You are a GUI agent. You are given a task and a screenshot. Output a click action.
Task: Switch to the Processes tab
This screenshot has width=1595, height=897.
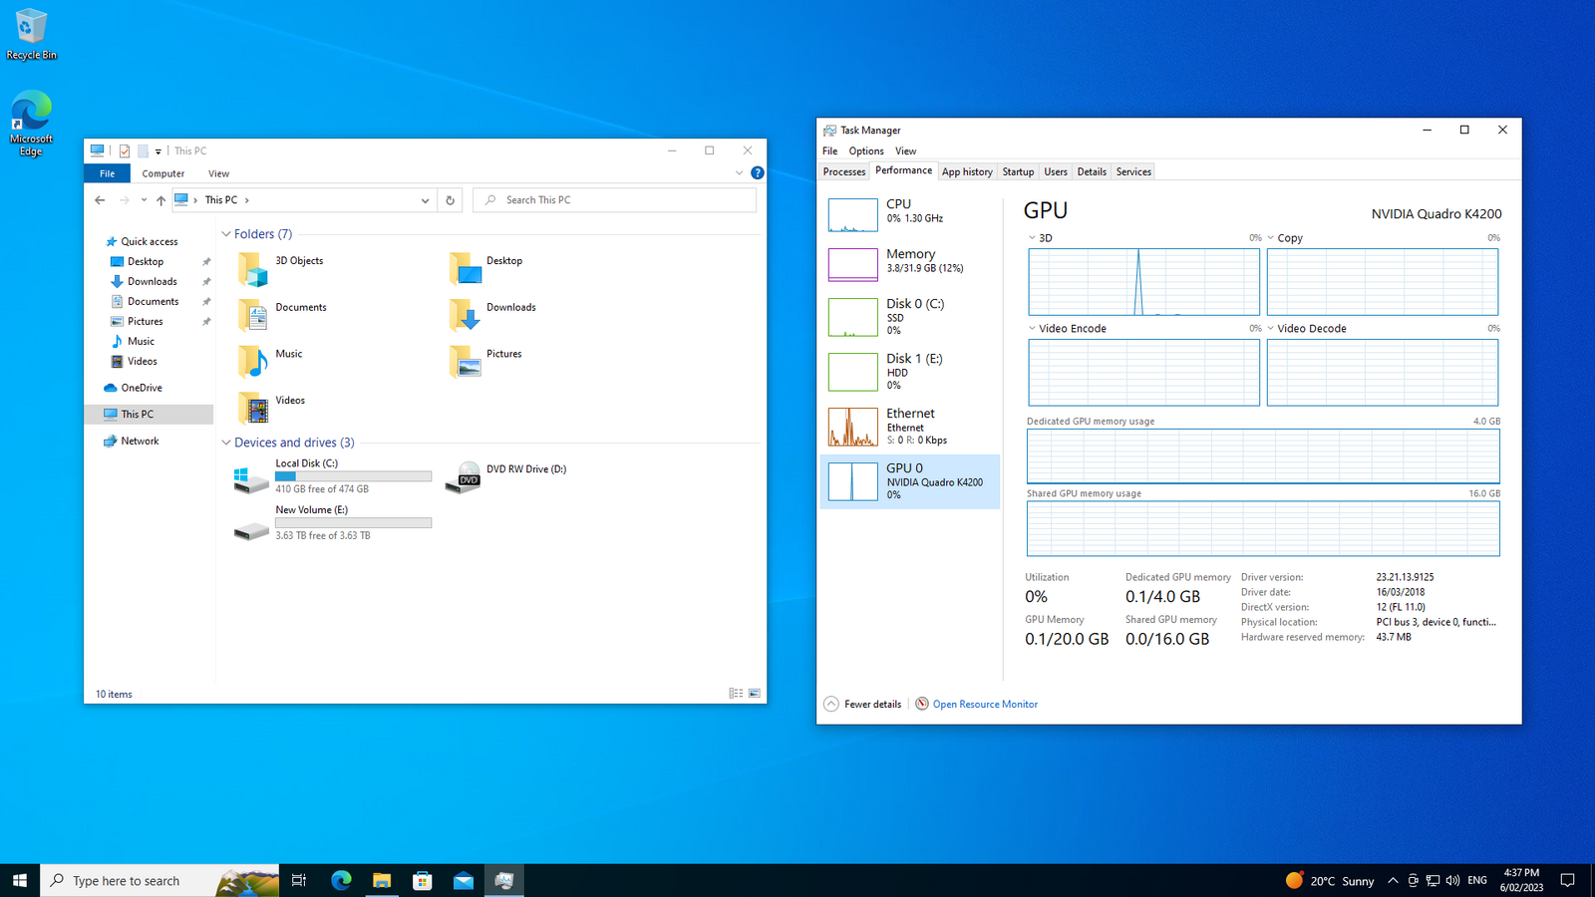pos(844,171)
